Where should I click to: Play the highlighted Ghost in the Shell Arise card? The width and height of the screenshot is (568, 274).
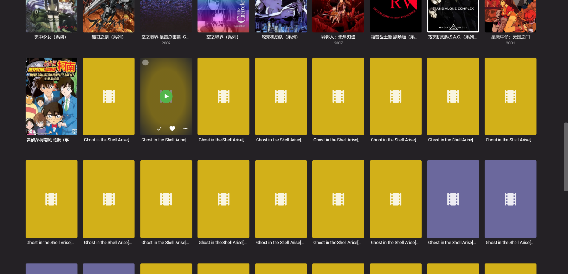click(166, 97)
